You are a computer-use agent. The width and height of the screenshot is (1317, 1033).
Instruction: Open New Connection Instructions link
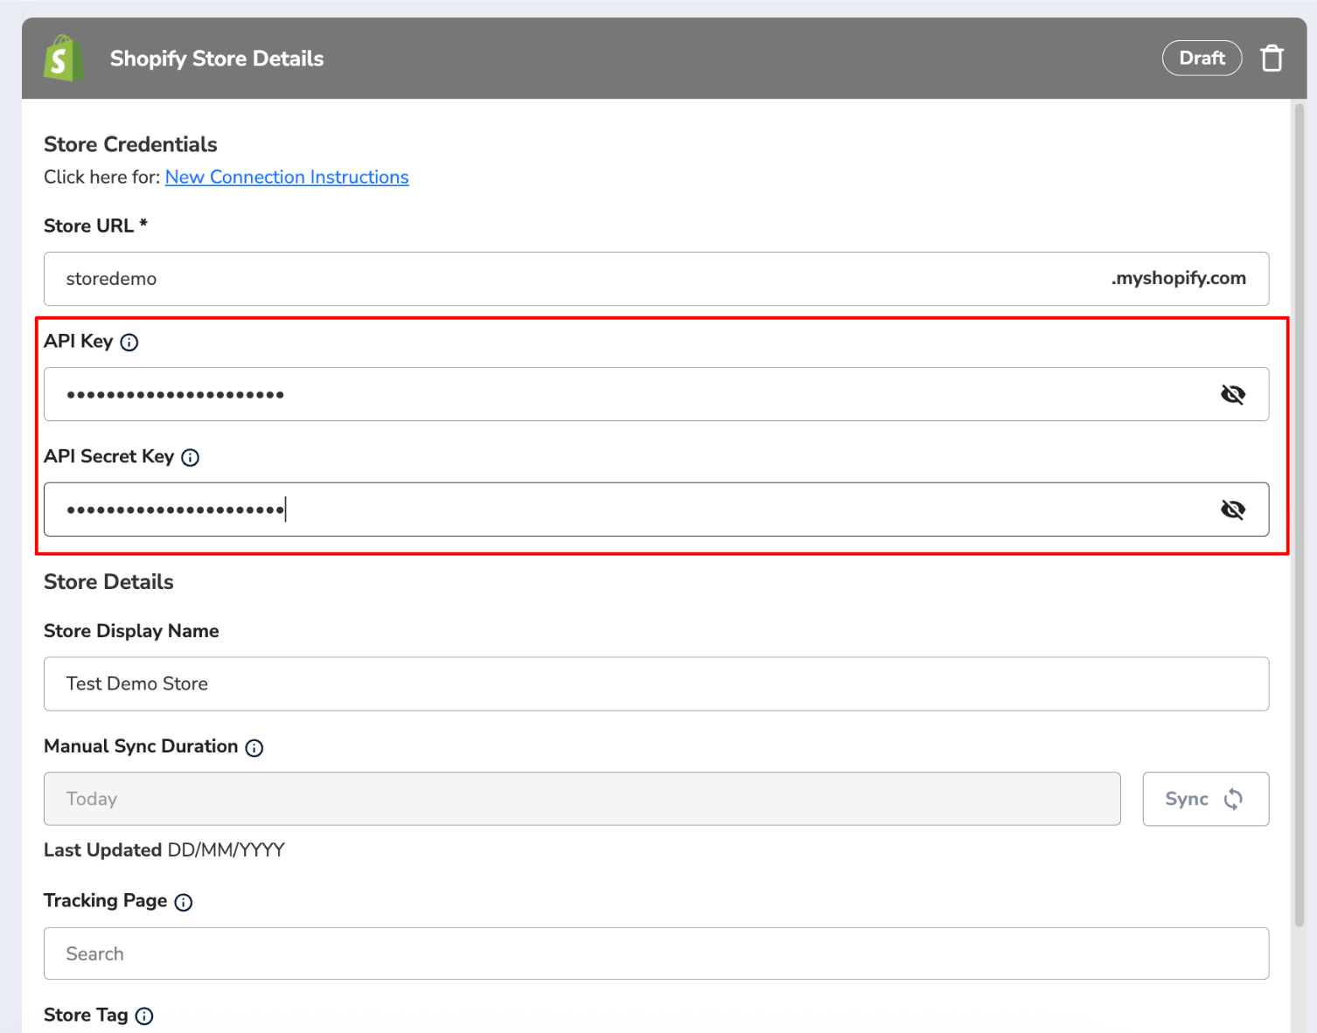(287, 177)
